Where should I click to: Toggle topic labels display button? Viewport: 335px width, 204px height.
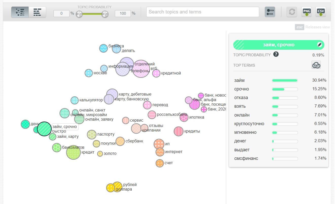[x=270, y=12]
